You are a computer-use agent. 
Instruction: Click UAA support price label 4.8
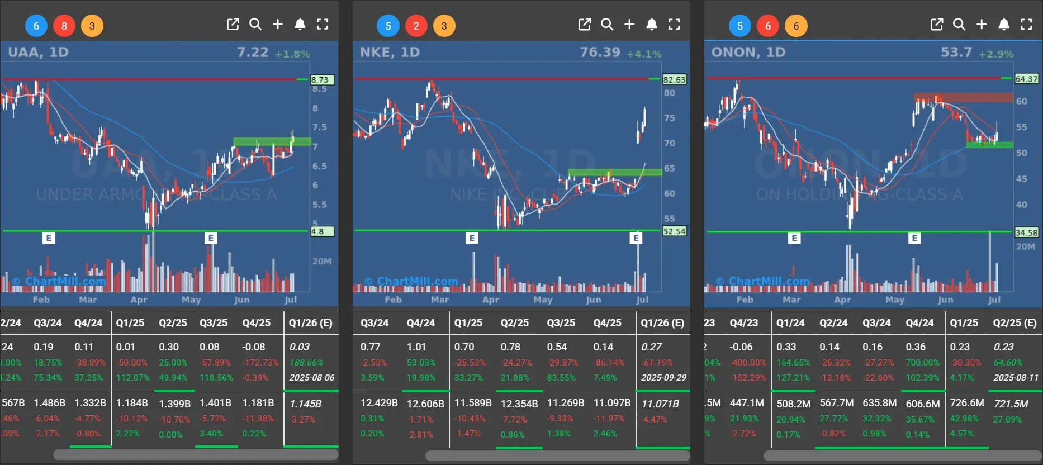322,231
